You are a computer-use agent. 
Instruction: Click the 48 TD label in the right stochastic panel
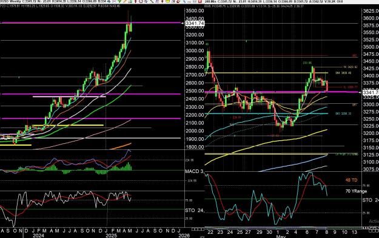(351, 180)
